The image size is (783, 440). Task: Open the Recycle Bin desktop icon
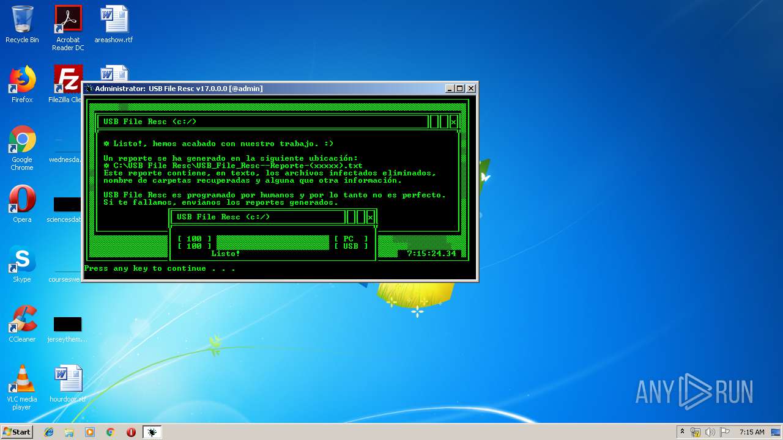[22, 24]
